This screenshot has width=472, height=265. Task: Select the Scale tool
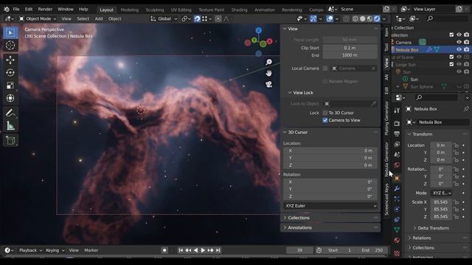pyautogui.click(x=10, y=85)
